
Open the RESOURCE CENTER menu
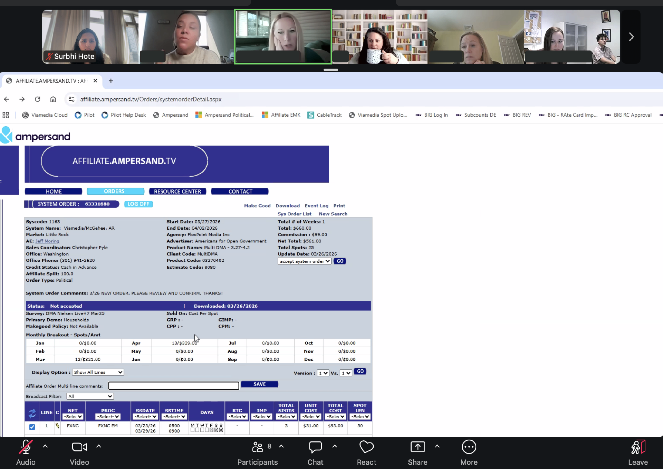[177, 191]
